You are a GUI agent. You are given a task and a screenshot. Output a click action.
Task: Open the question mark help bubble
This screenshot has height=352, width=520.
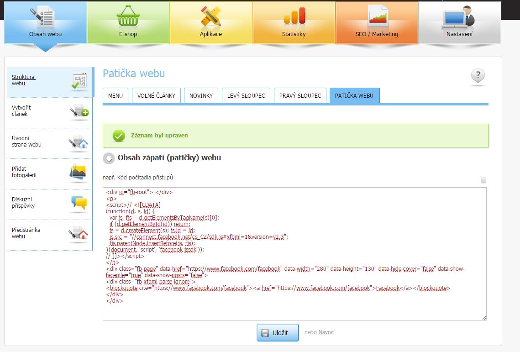(478, 76)
